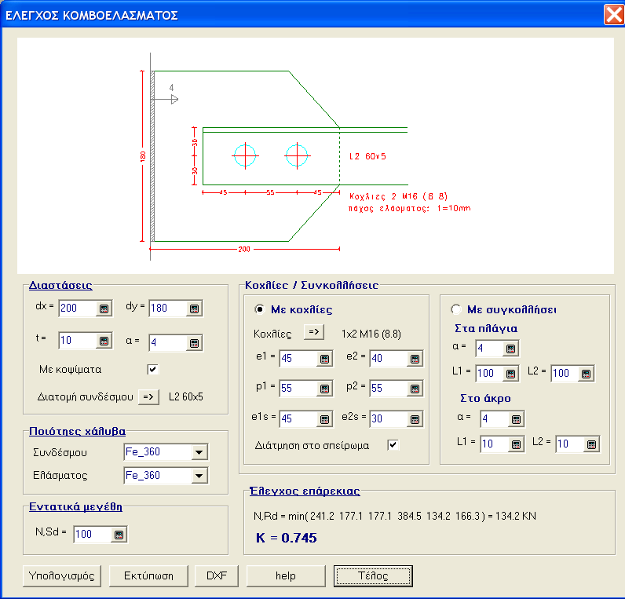Click the e2 input field showing 40
625x599 pixels.
click(389, 359)
